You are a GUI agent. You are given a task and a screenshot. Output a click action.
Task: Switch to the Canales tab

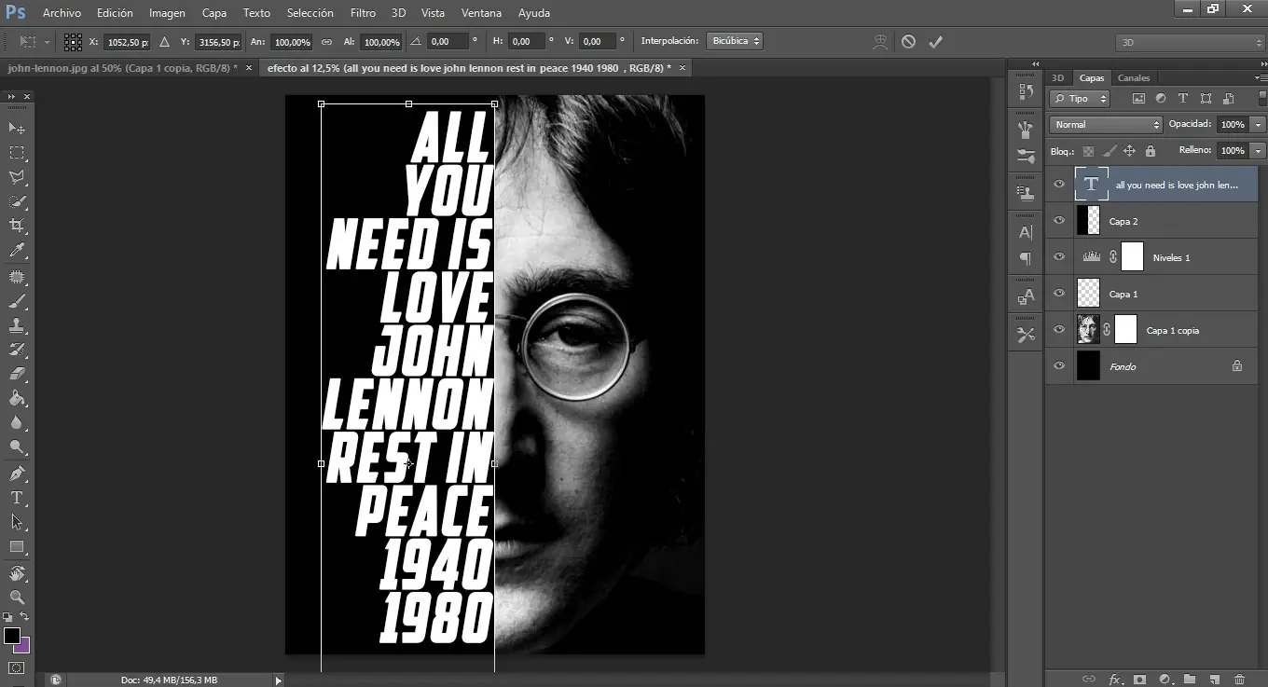[x=1134, y=78]
